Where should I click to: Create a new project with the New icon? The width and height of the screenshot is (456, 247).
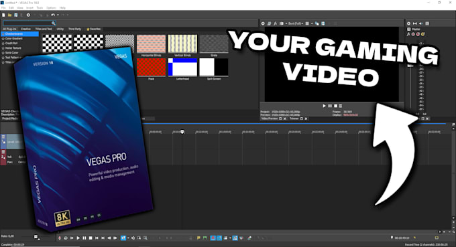3,15
